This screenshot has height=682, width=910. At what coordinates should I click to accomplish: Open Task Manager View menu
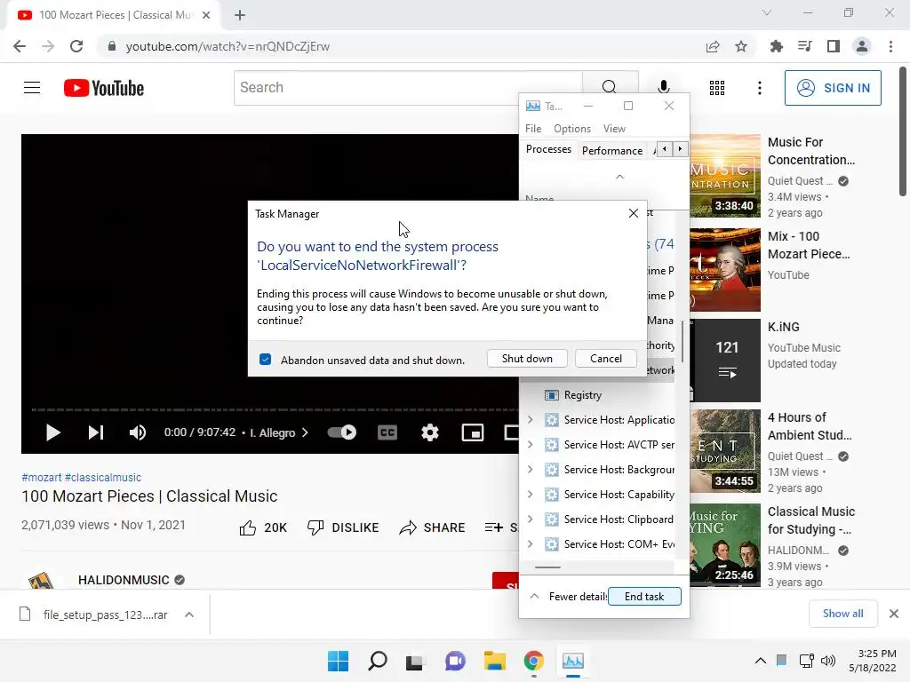coord(614,129)
